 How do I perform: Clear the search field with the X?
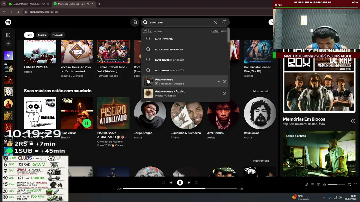coord(215,22)
